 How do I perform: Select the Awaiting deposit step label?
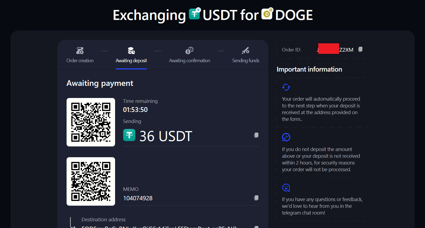(131, 61)
